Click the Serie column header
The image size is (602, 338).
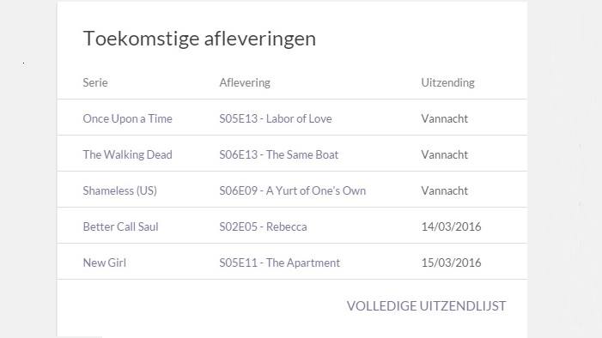tap(95, 82)
